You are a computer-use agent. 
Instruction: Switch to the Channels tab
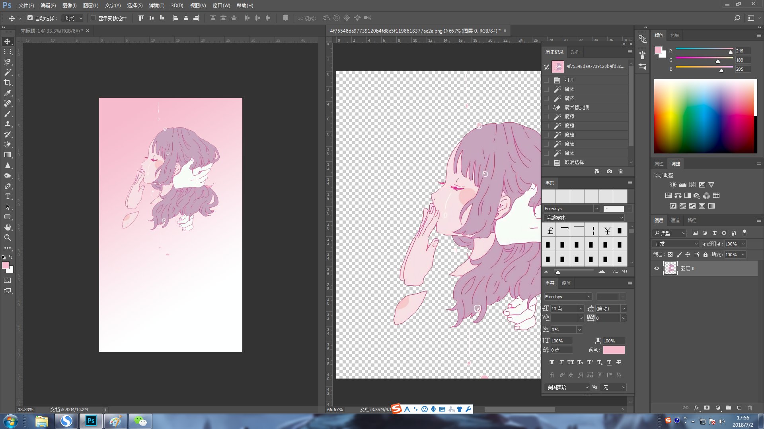coord(675,220)
